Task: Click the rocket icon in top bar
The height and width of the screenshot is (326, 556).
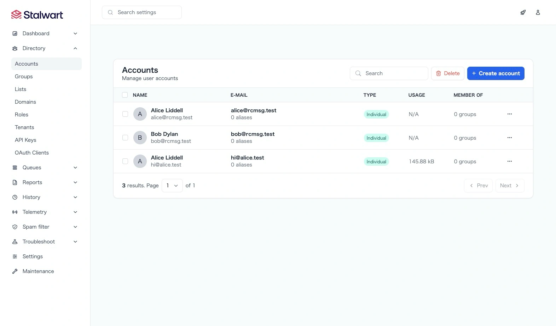Action: coord(523,12)
